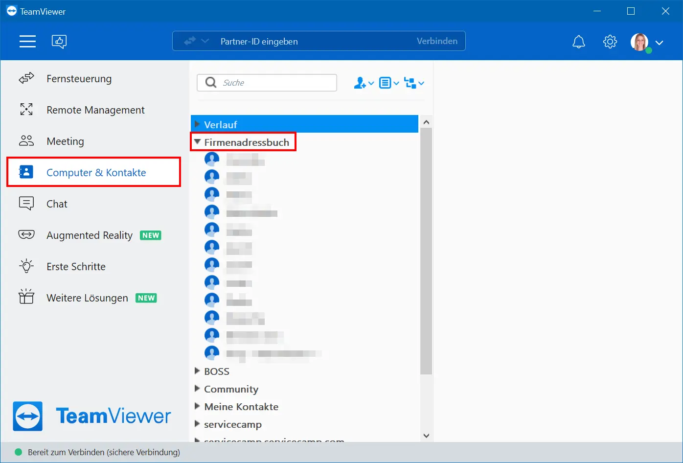Click the feedback thumbs-up icon
This screenshot has height=463, width=683.
(x=59, y=42)
